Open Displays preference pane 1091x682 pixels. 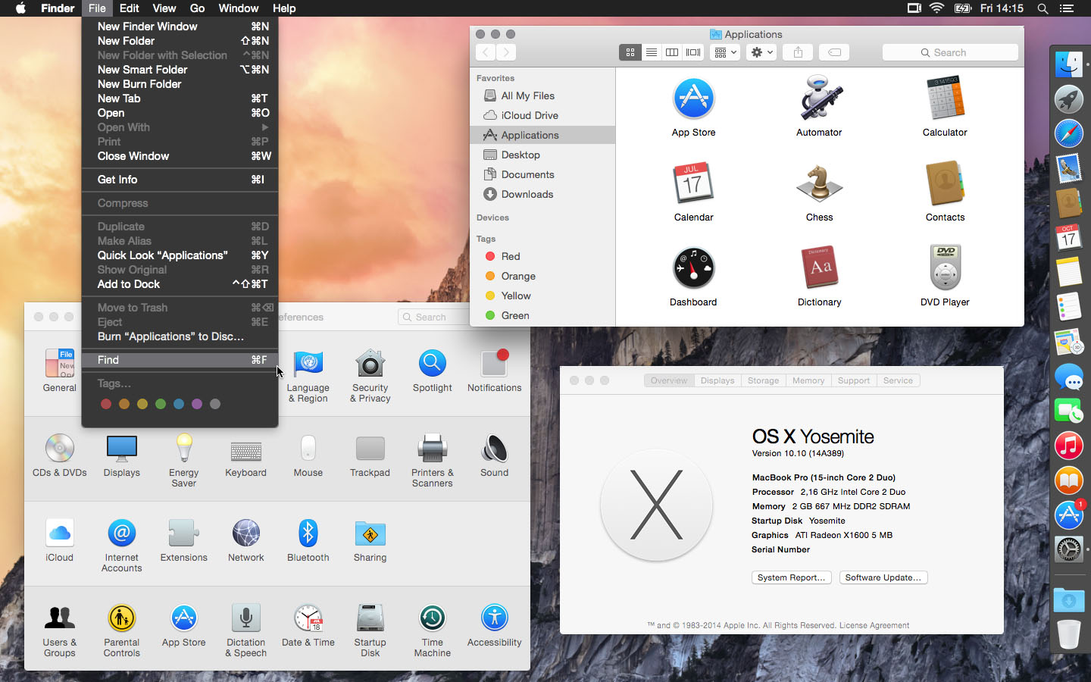(121, 449)
